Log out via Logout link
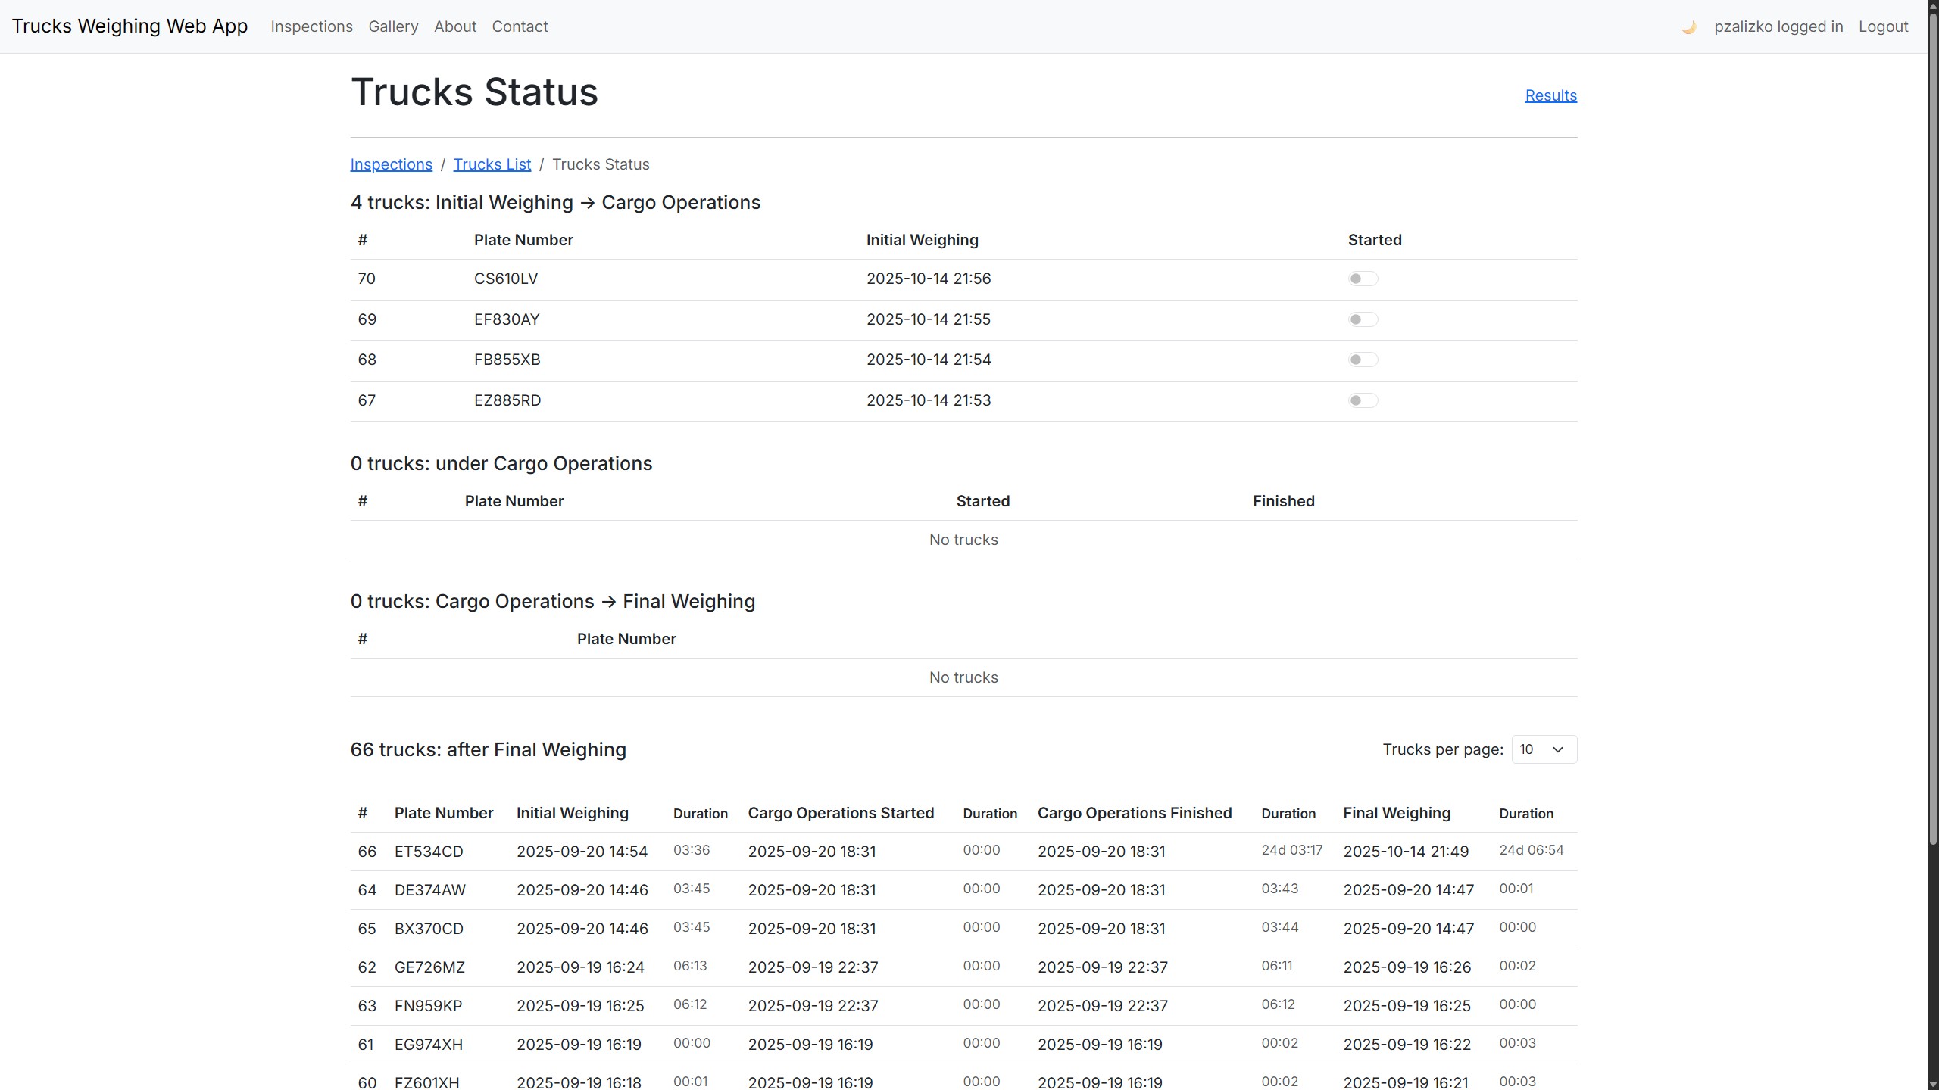This screenshot has height=1090, width=1939. [1883, 26]
